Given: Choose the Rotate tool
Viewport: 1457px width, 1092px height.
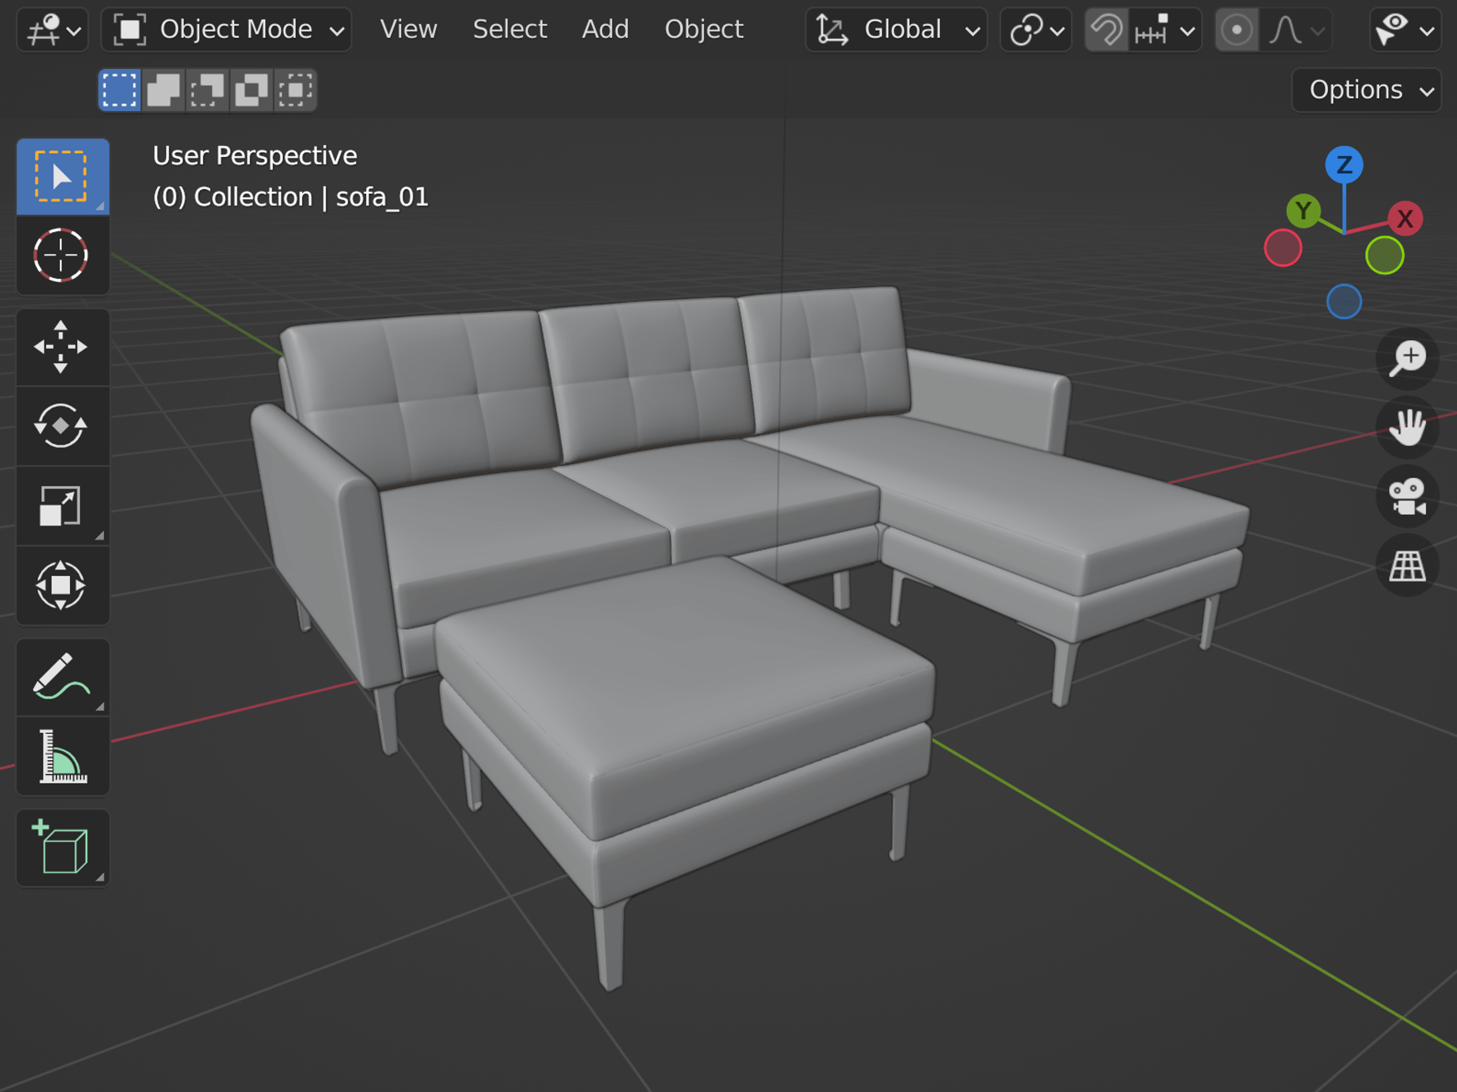Looking at the screenshot, I should (x=61, y=426).
